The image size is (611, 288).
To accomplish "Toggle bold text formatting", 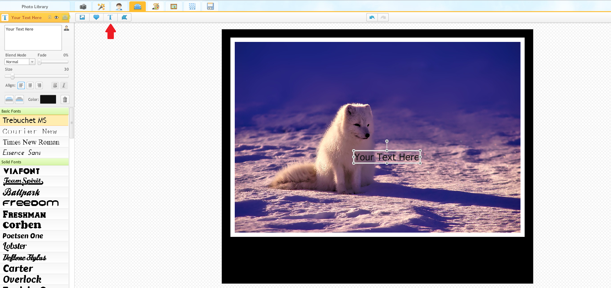I will click(x=55, y=85).
